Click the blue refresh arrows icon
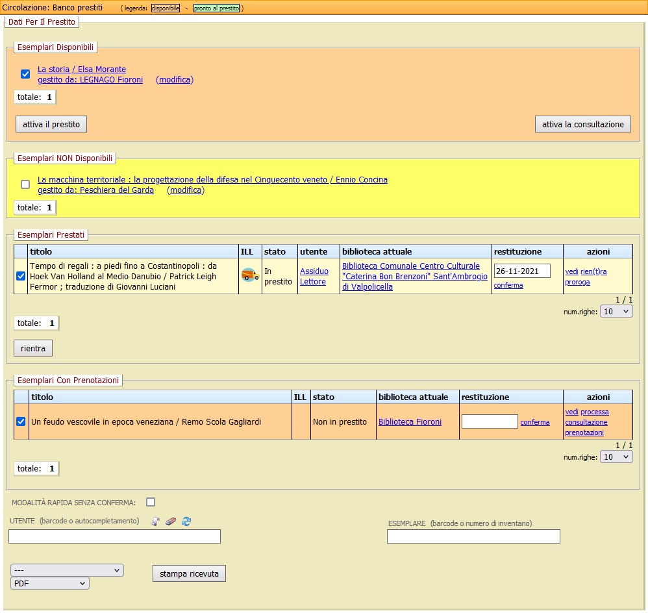This screenshot has height=613, width=648. point(186,521)
